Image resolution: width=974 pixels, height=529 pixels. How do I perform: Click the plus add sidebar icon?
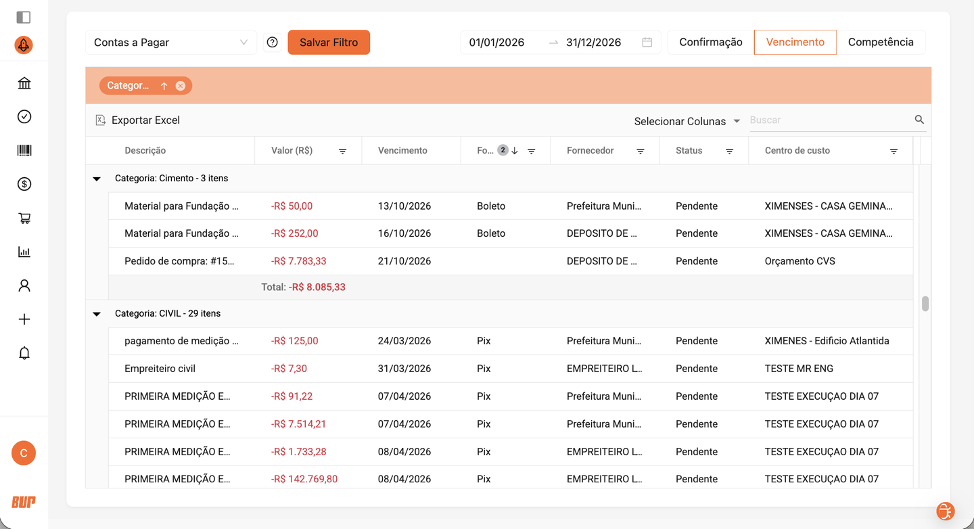click(24, 319)
